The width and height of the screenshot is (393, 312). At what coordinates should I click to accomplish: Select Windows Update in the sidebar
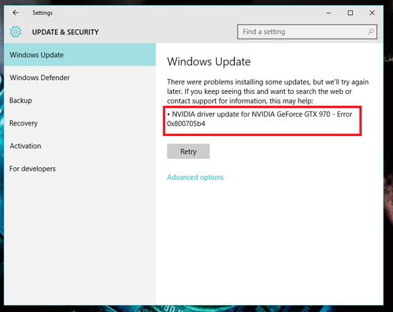37,55
